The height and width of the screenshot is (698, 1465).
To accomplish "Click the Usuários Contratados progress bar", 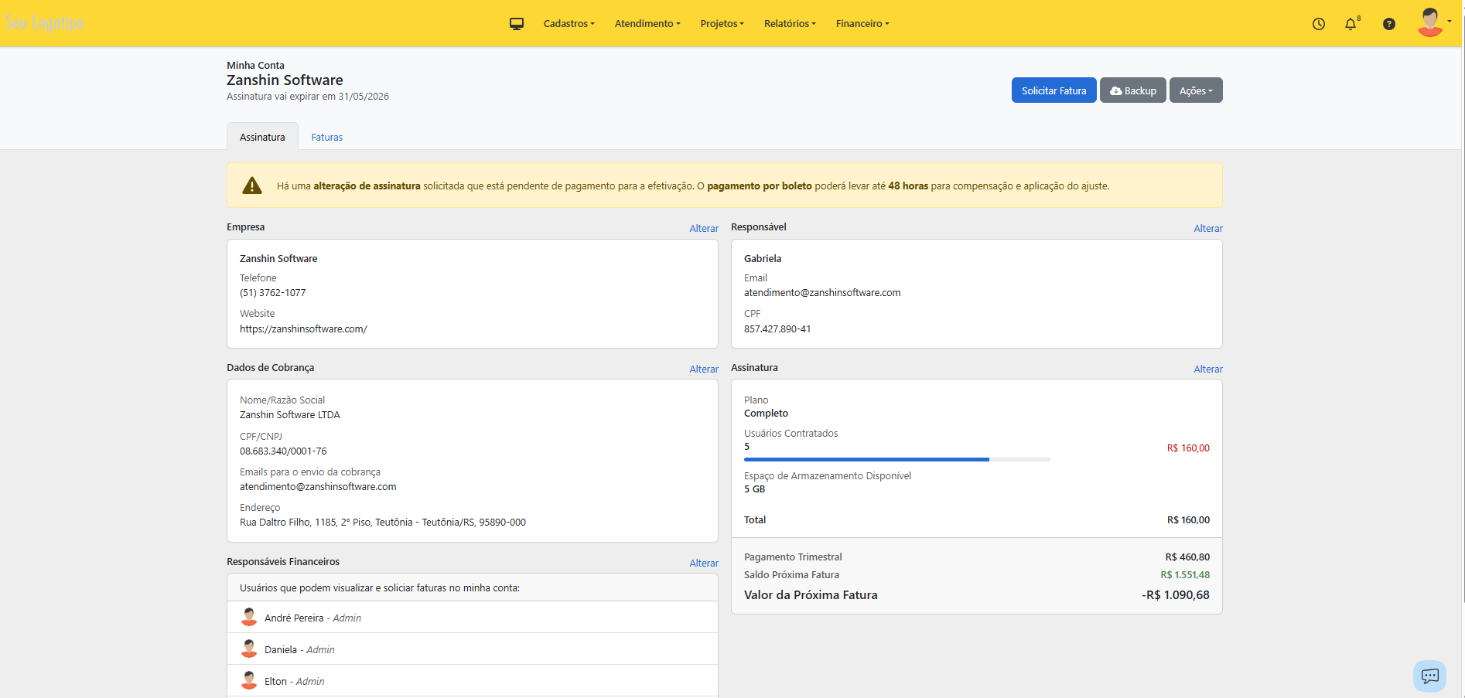I will click(x=896, y=460).
